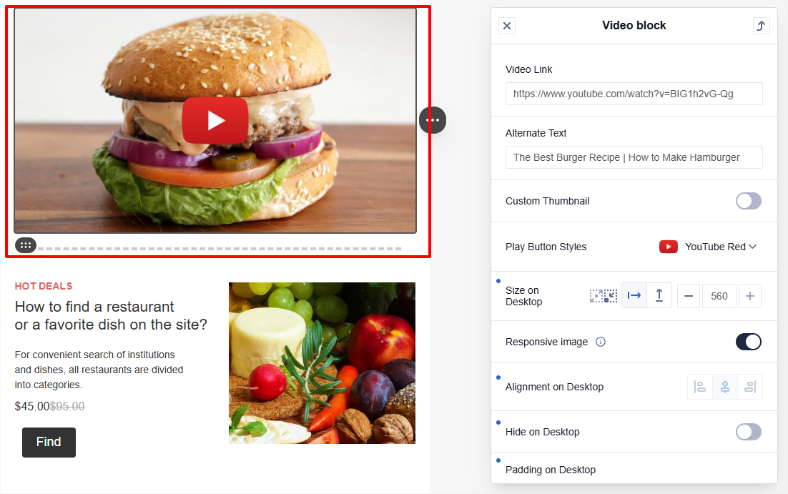This screenshot has height=494, width=788.
Task: Toggle Hide on Desktop switch
Action: coord(748,433)
